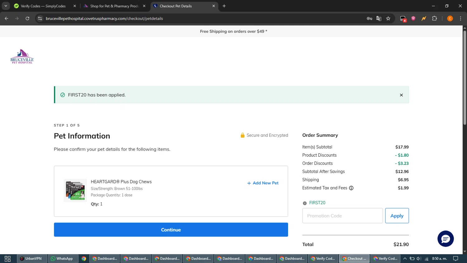Click the Total $21.90 amount
Screen dimensions: 467x263
[x=401, y=245]
